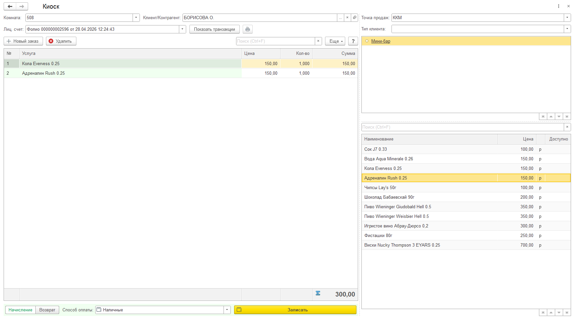577x317 pixels.
Task: Click the Тип клиента input field
Action: [x=477, y=29]
